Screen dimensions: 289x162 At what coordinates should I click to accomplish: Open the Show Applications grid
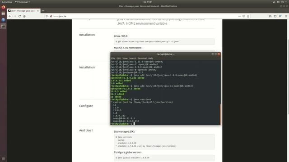pos(3,159)
